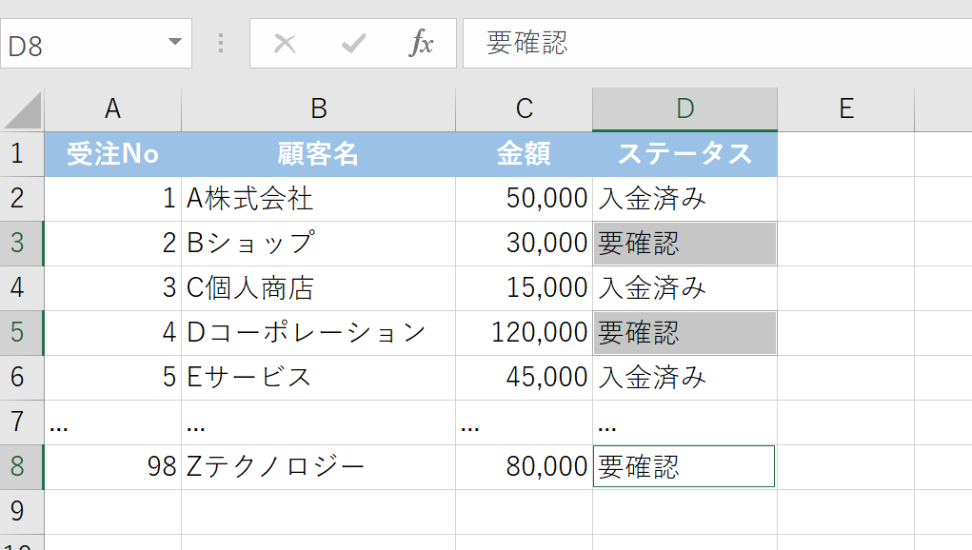972x550 pixels.
Task: Click the Cancel (X) icon in formula bar
Action: click(x=285, y=44)
